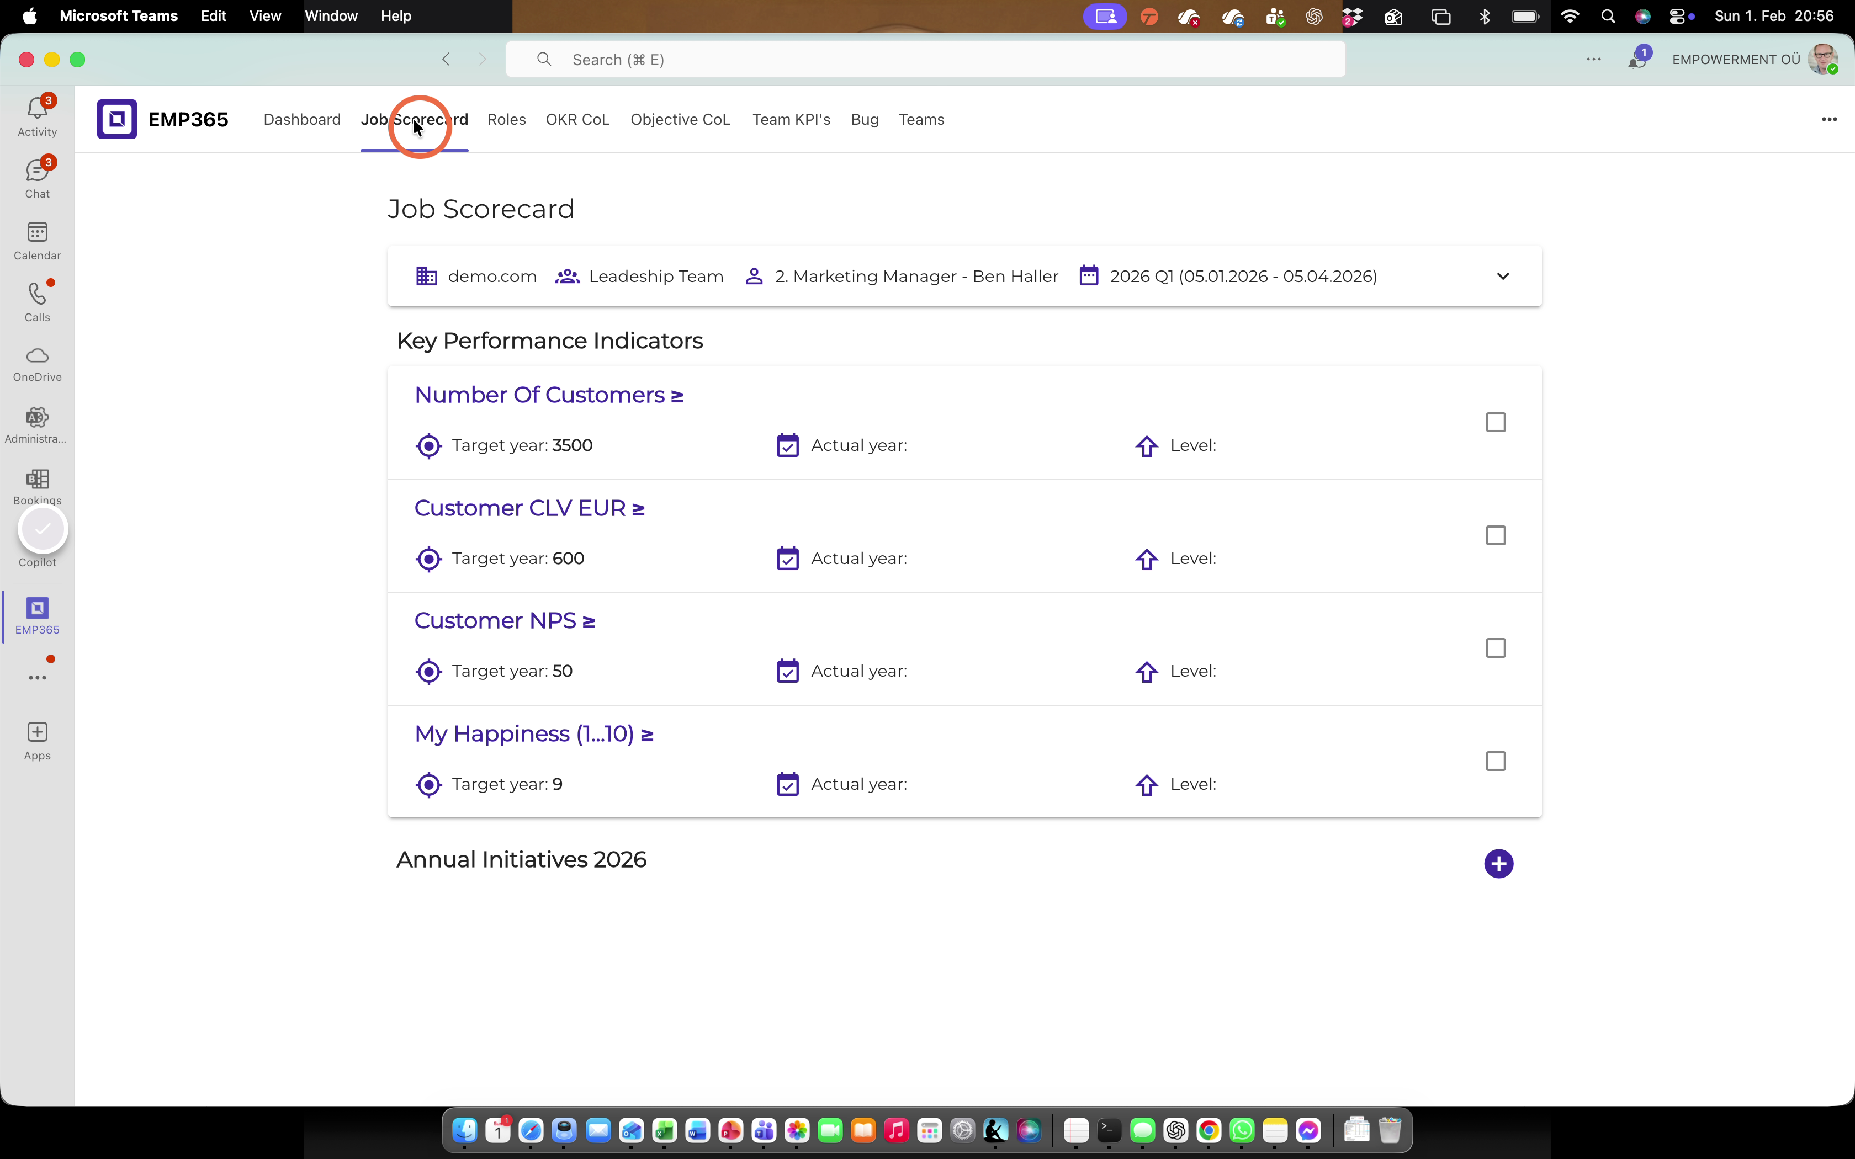This screenshot has height=1159, width=1855.
Task: Open the Objective CoL tab
Action: (x=680, y=120)
